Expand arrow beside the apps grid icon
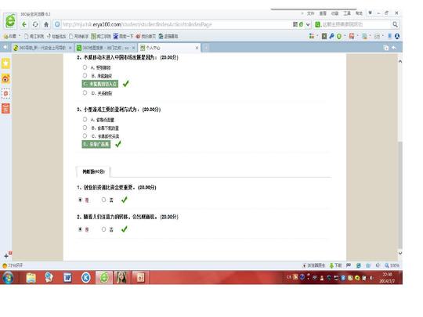This screenshot has height=317, width=423. tap(317, 36)
